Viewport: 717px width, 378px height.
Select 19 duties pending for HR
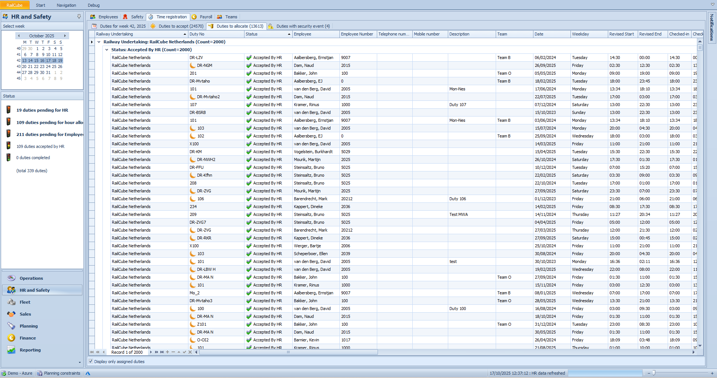tap(42, 110)
